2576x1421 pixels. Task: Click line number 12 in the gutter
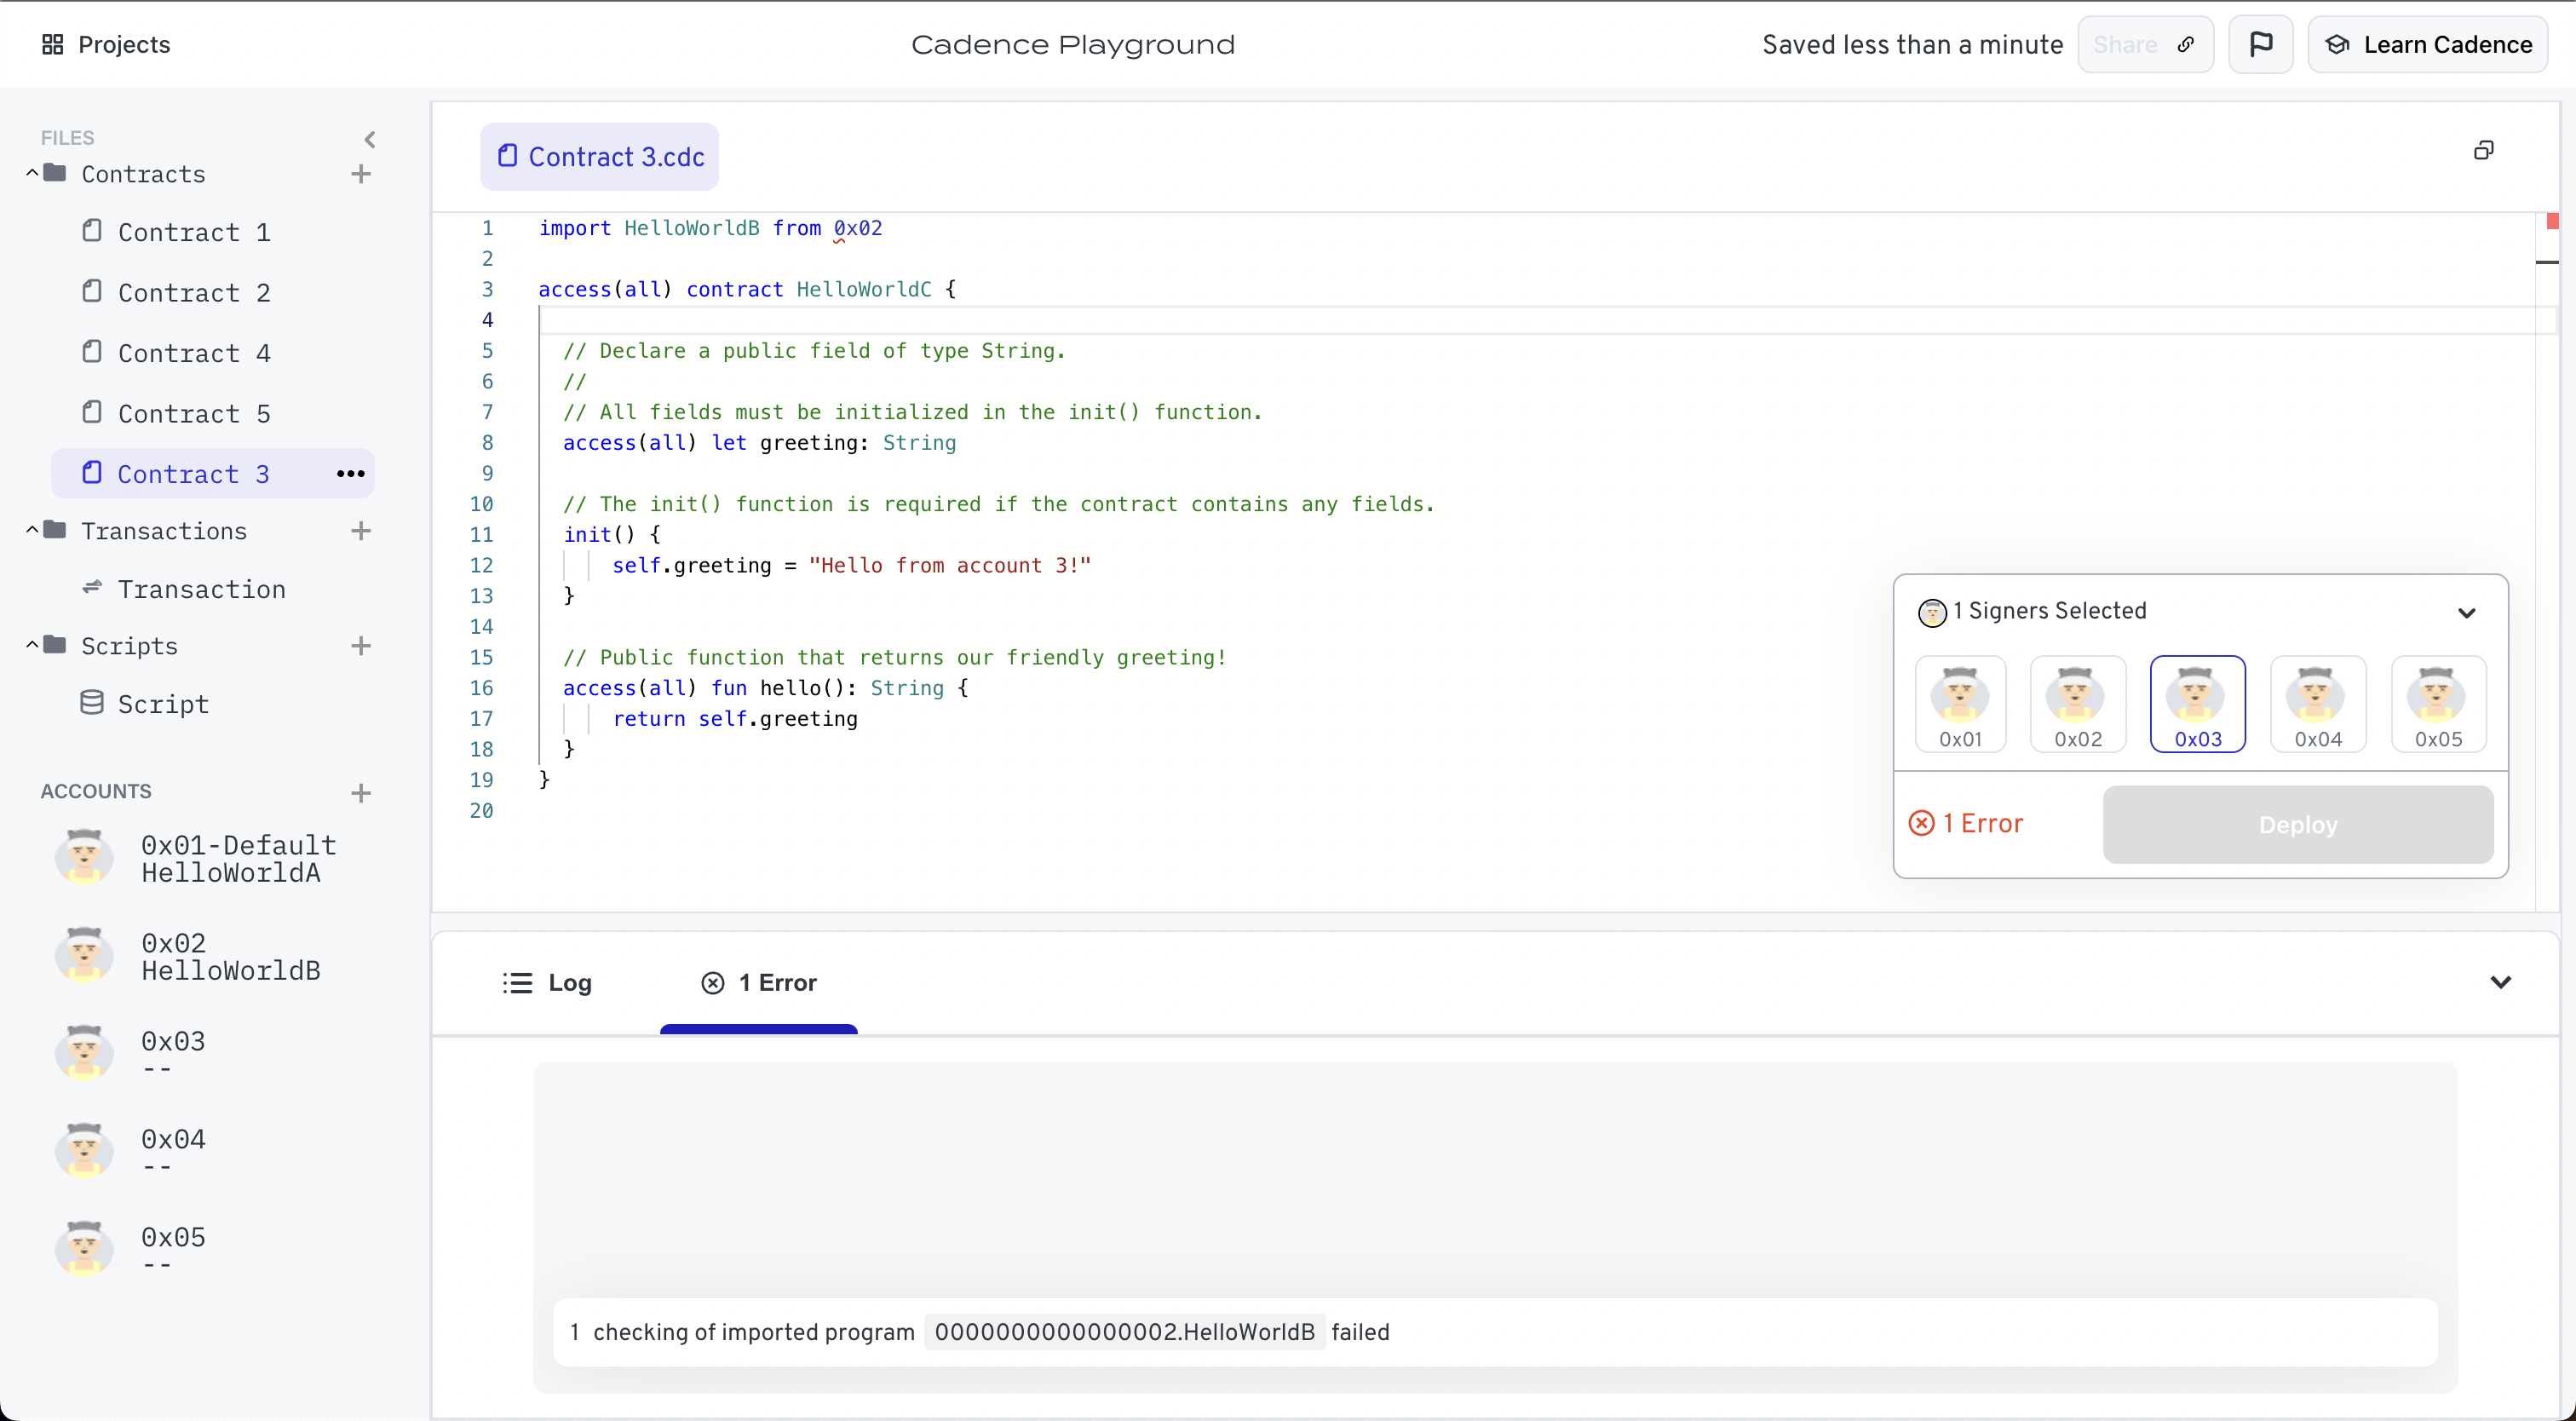482,565
